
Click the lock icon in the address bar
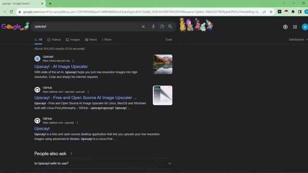(x=20, y=12)
